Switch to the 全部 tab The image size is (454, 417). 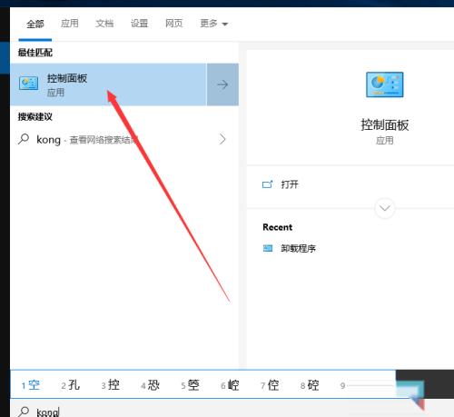(35, 24)
